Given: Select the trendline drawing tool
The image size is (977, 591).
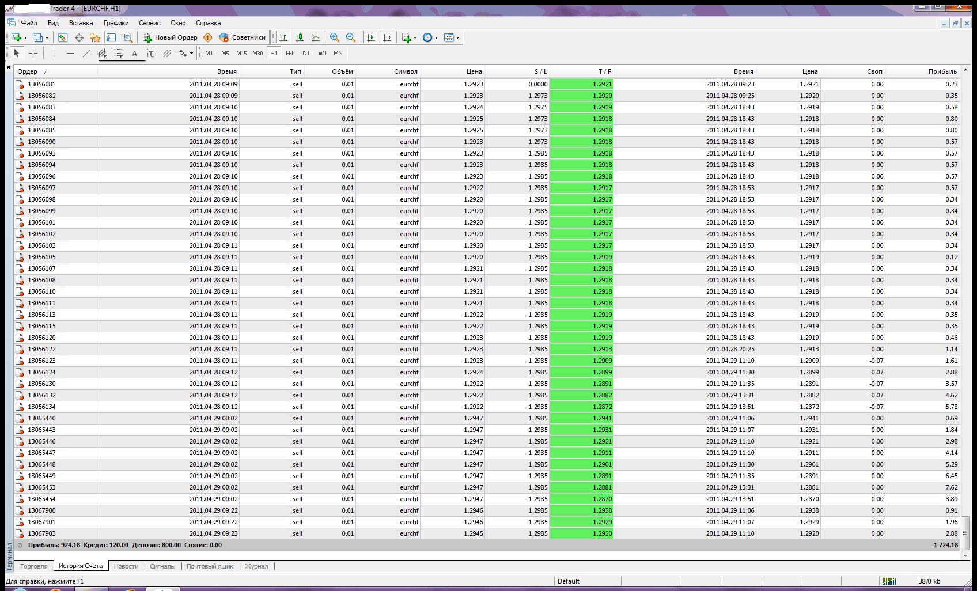Looking at the screenshot, I should 86,53.
